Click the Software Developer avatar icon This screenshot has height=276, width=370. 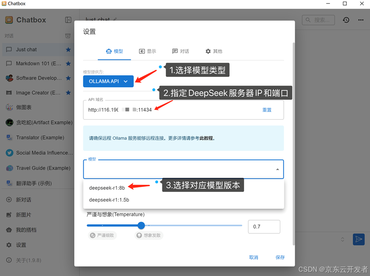(x=9, y=78)
